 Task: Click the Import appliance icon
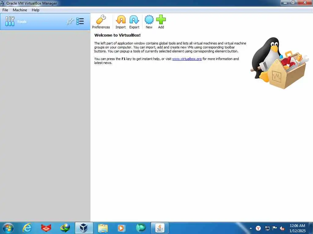pyautogui.click(x=120, y=22)
